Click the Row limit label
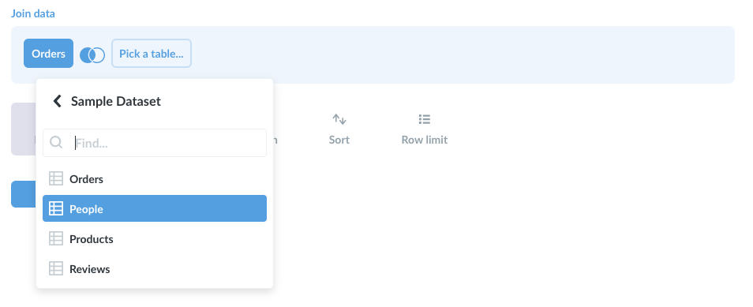 tap(425, 140)
